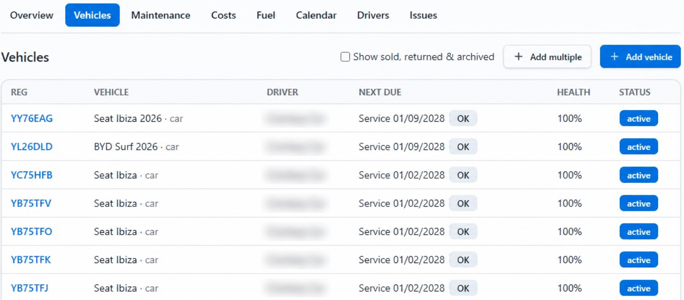
Task: Open vehicle YB75TFJ registration link
Action: tap(29, 288)
